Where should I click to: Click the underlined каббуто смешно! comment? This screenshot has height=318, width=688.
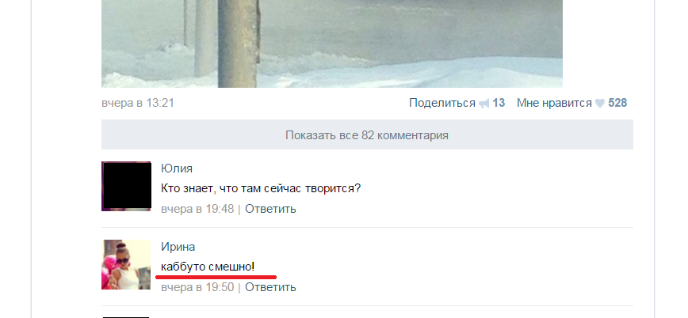pos(208,267)
